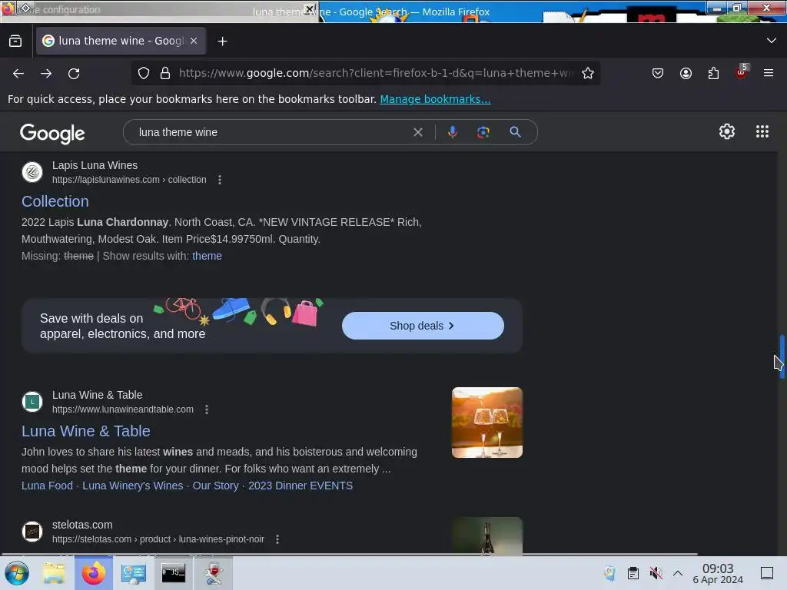Show desktop using corner button
Image resolution: width=787 pixels, height=590 pixels.
tap(767, 573)
